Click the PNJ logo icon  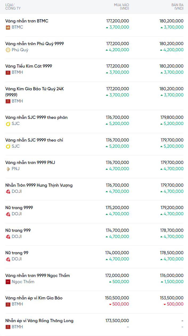point(8,169)
